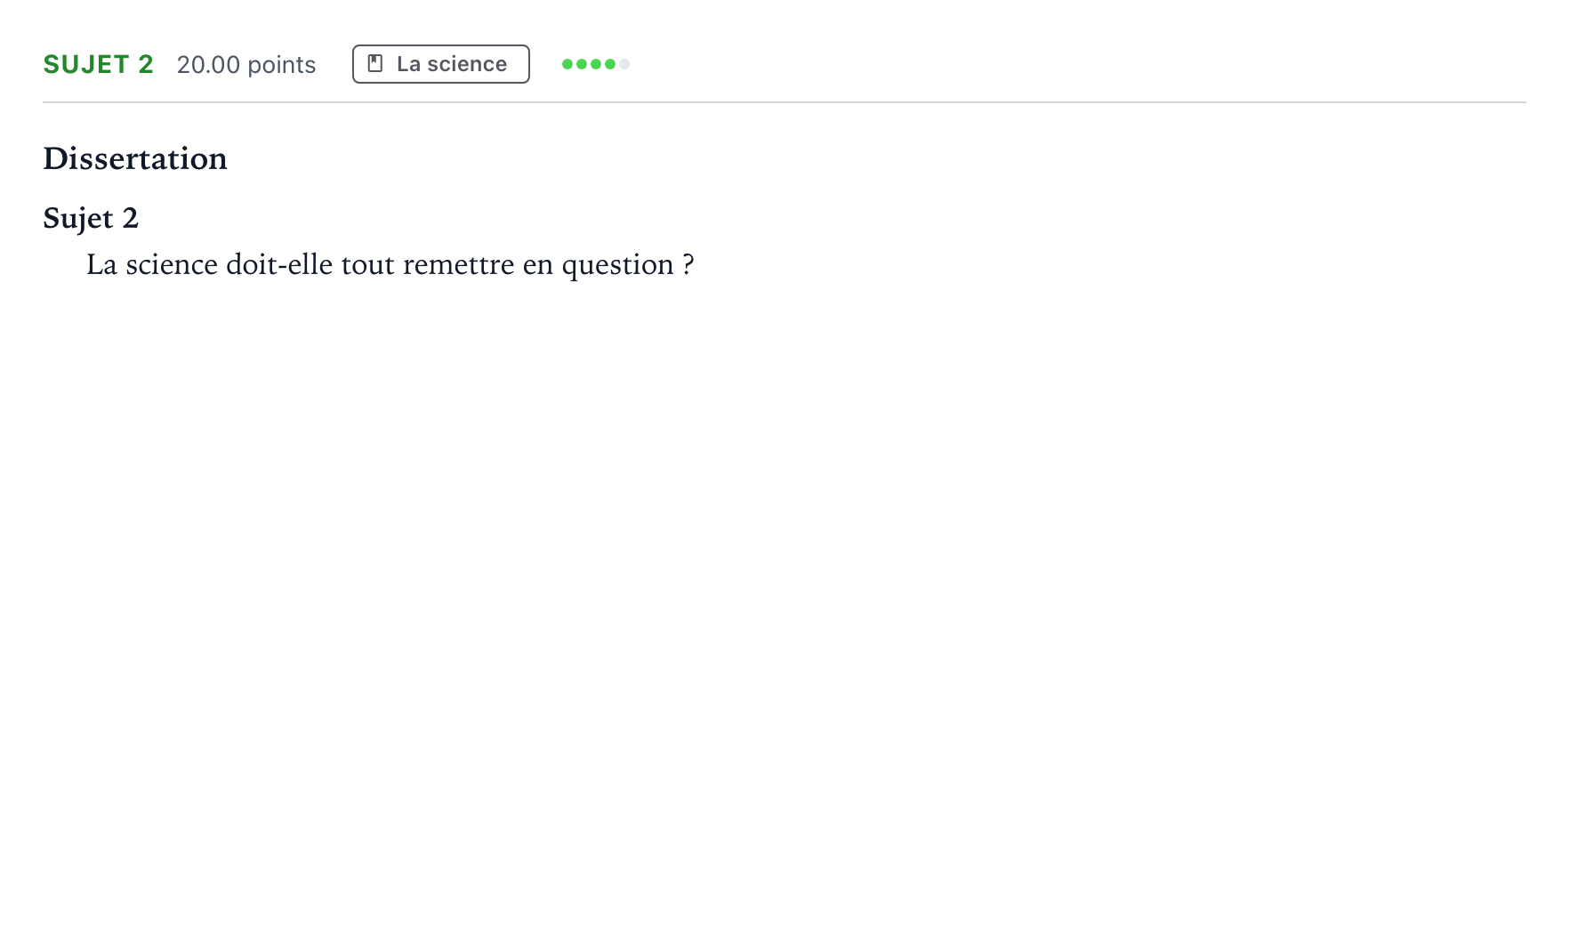Click the gray unfilled difficulty dot

coord(624,64)
